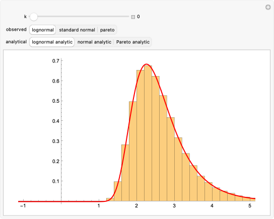The height and width of the screenshot is (219, 274).
Task: Click the x-axis label −1
Action: [x=23, y=206]
